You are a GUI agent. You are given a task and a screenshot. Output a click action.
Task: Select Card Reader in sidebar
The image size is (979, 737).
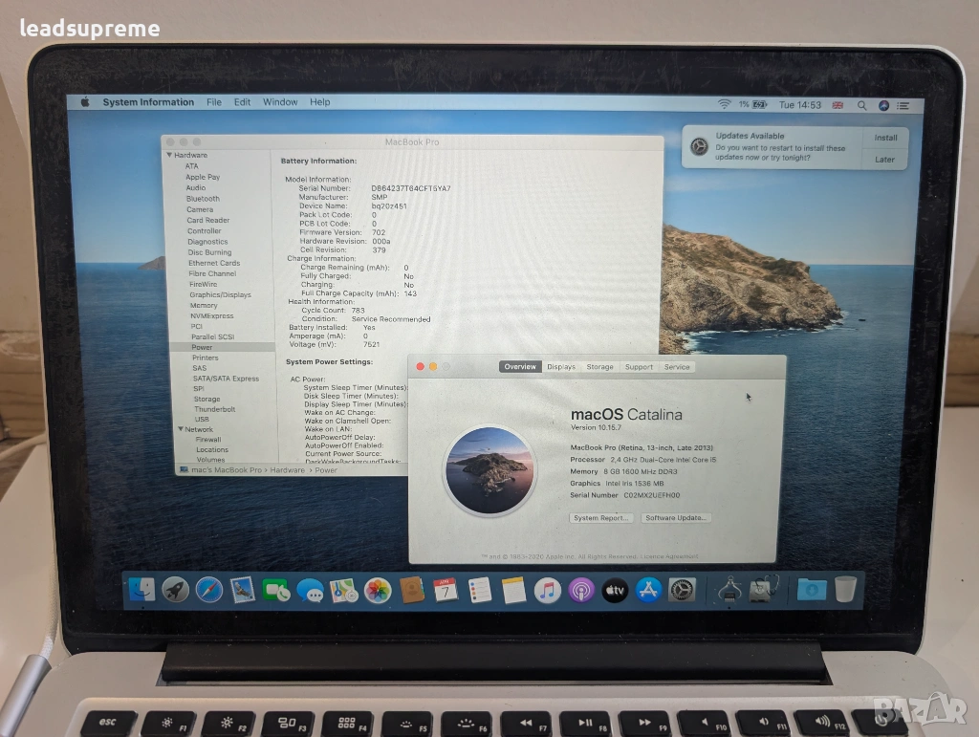[x=207, y=220]
